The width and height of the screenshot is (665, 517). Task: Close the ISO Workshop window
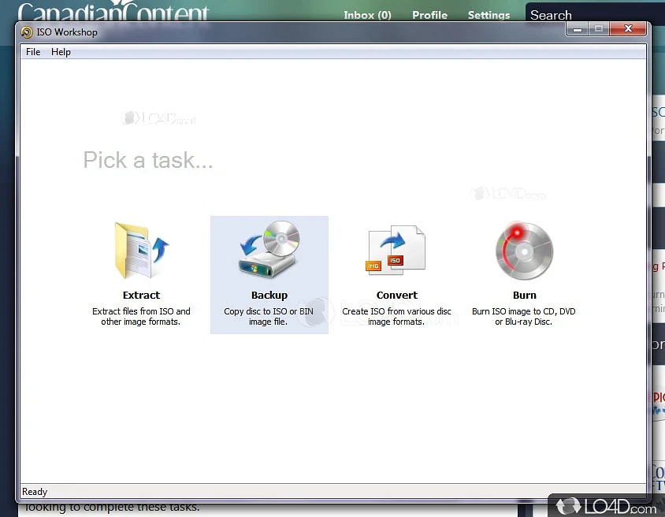628,29
